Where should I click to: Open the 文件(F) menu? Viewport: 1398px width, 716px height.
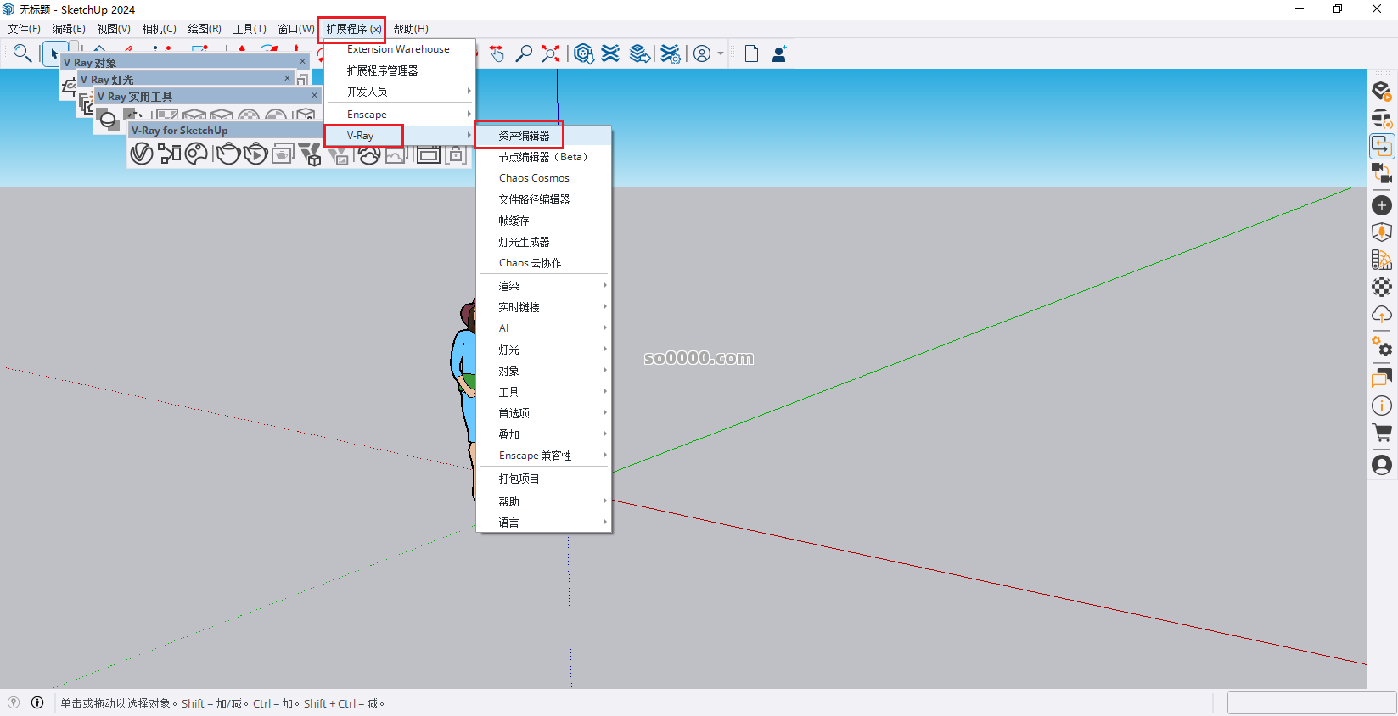pyautogui.click(x=25, y=29)
